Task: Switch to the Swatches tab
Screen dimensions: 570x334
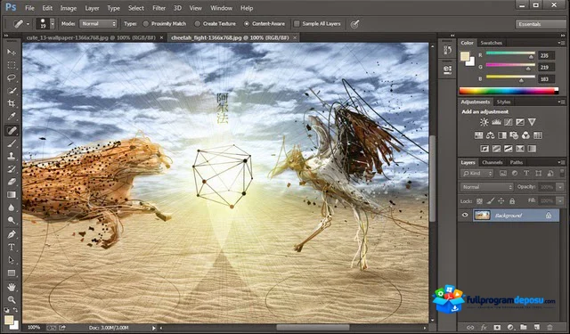Action: tap(491, 43)
